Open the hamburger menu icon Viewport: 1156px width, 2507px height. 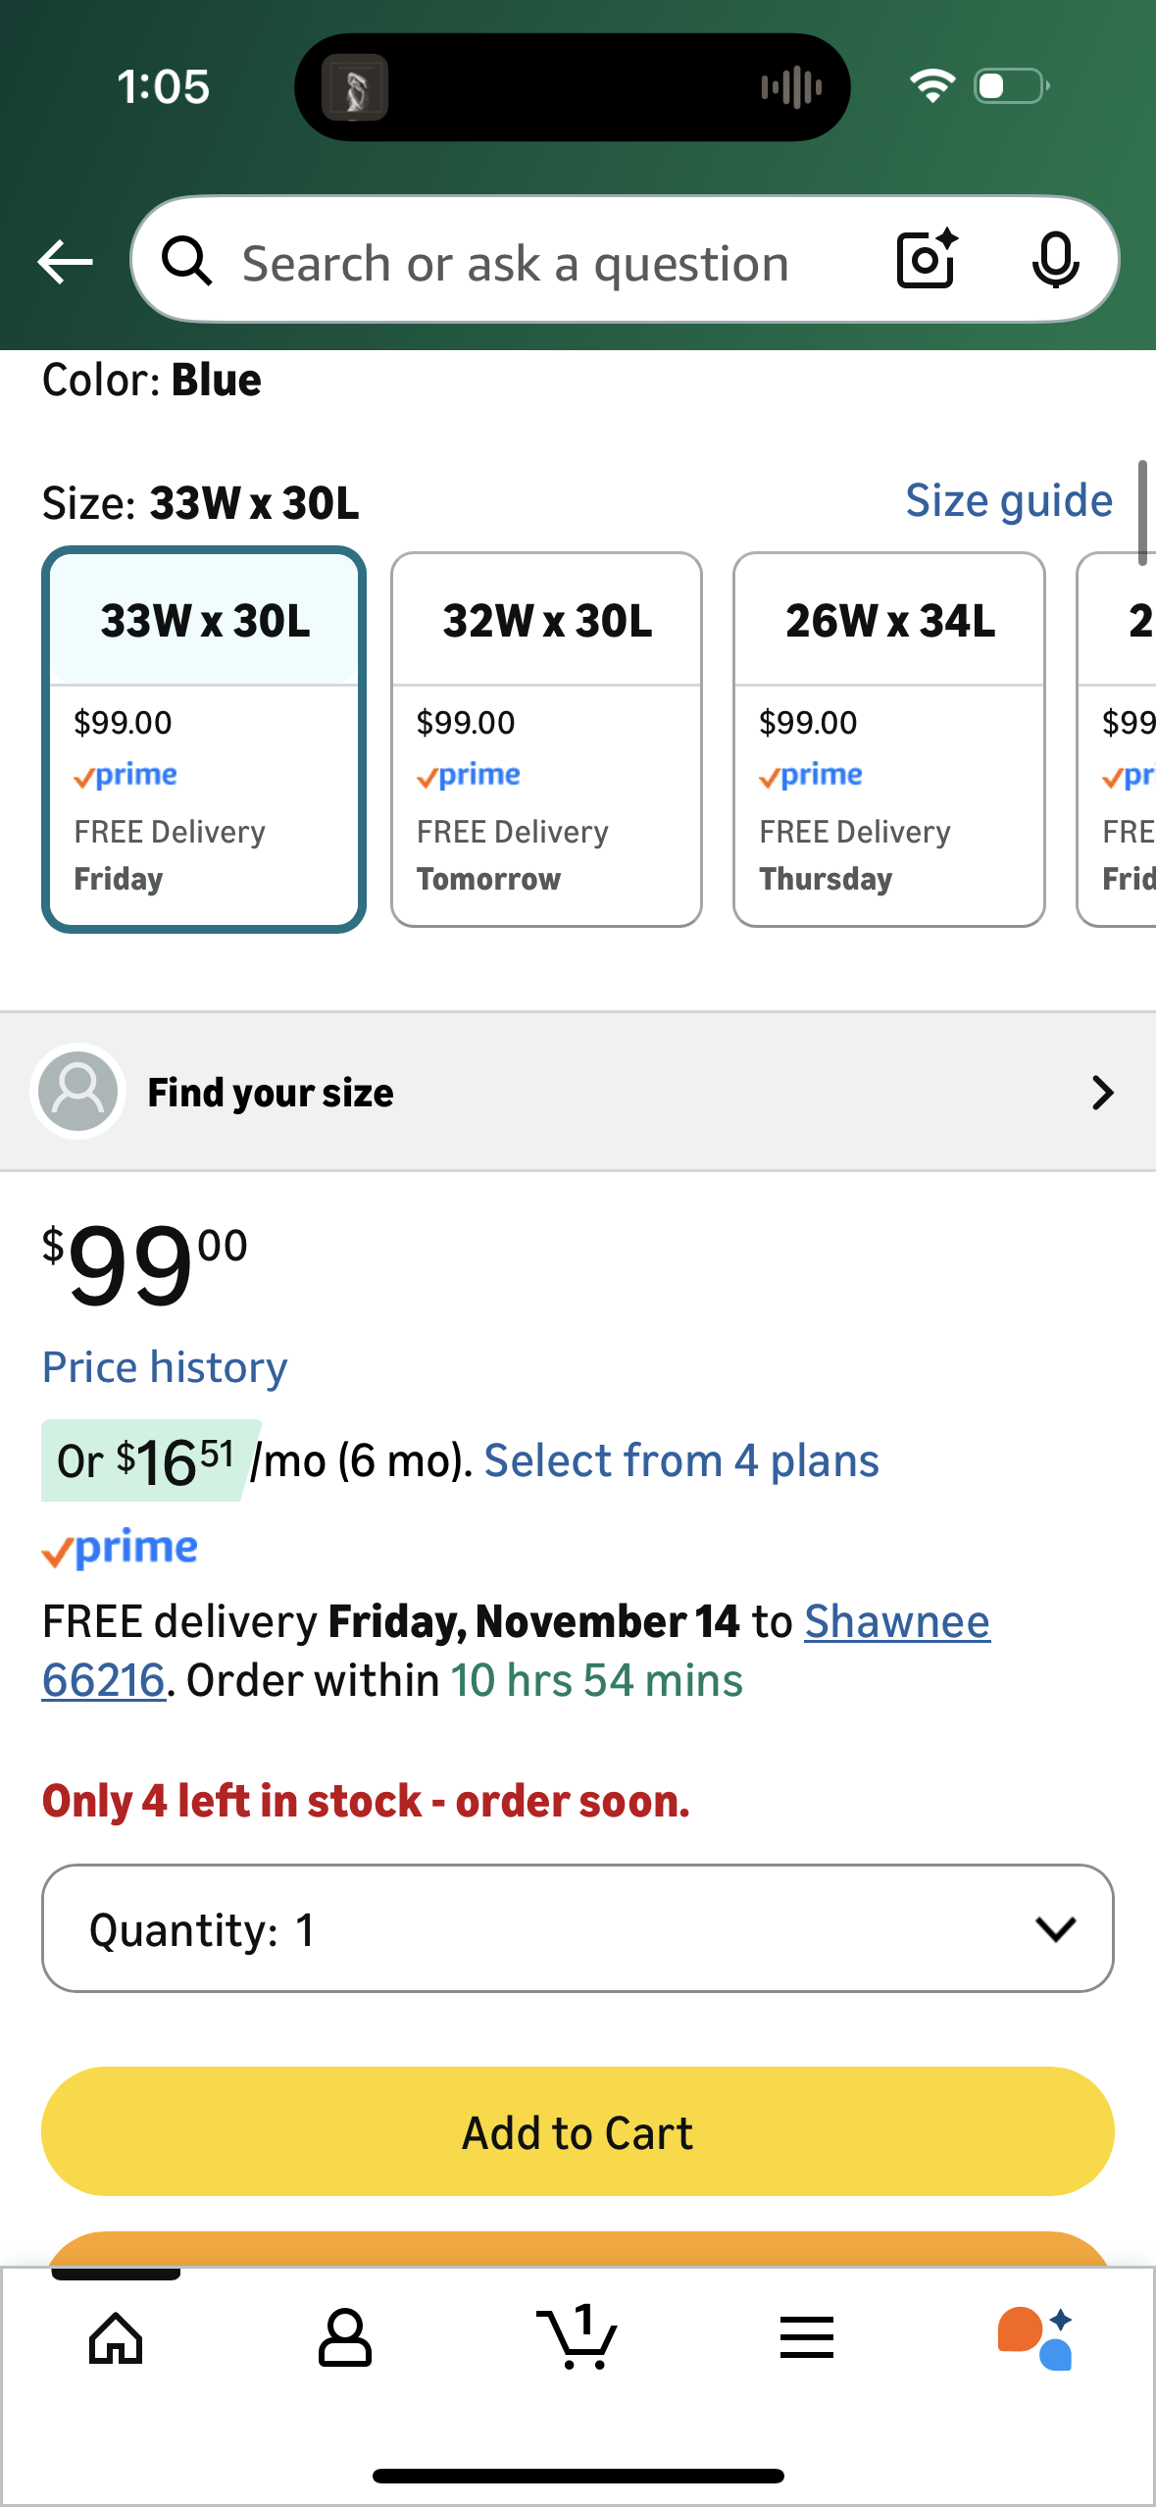click(x=807, y=2338)
